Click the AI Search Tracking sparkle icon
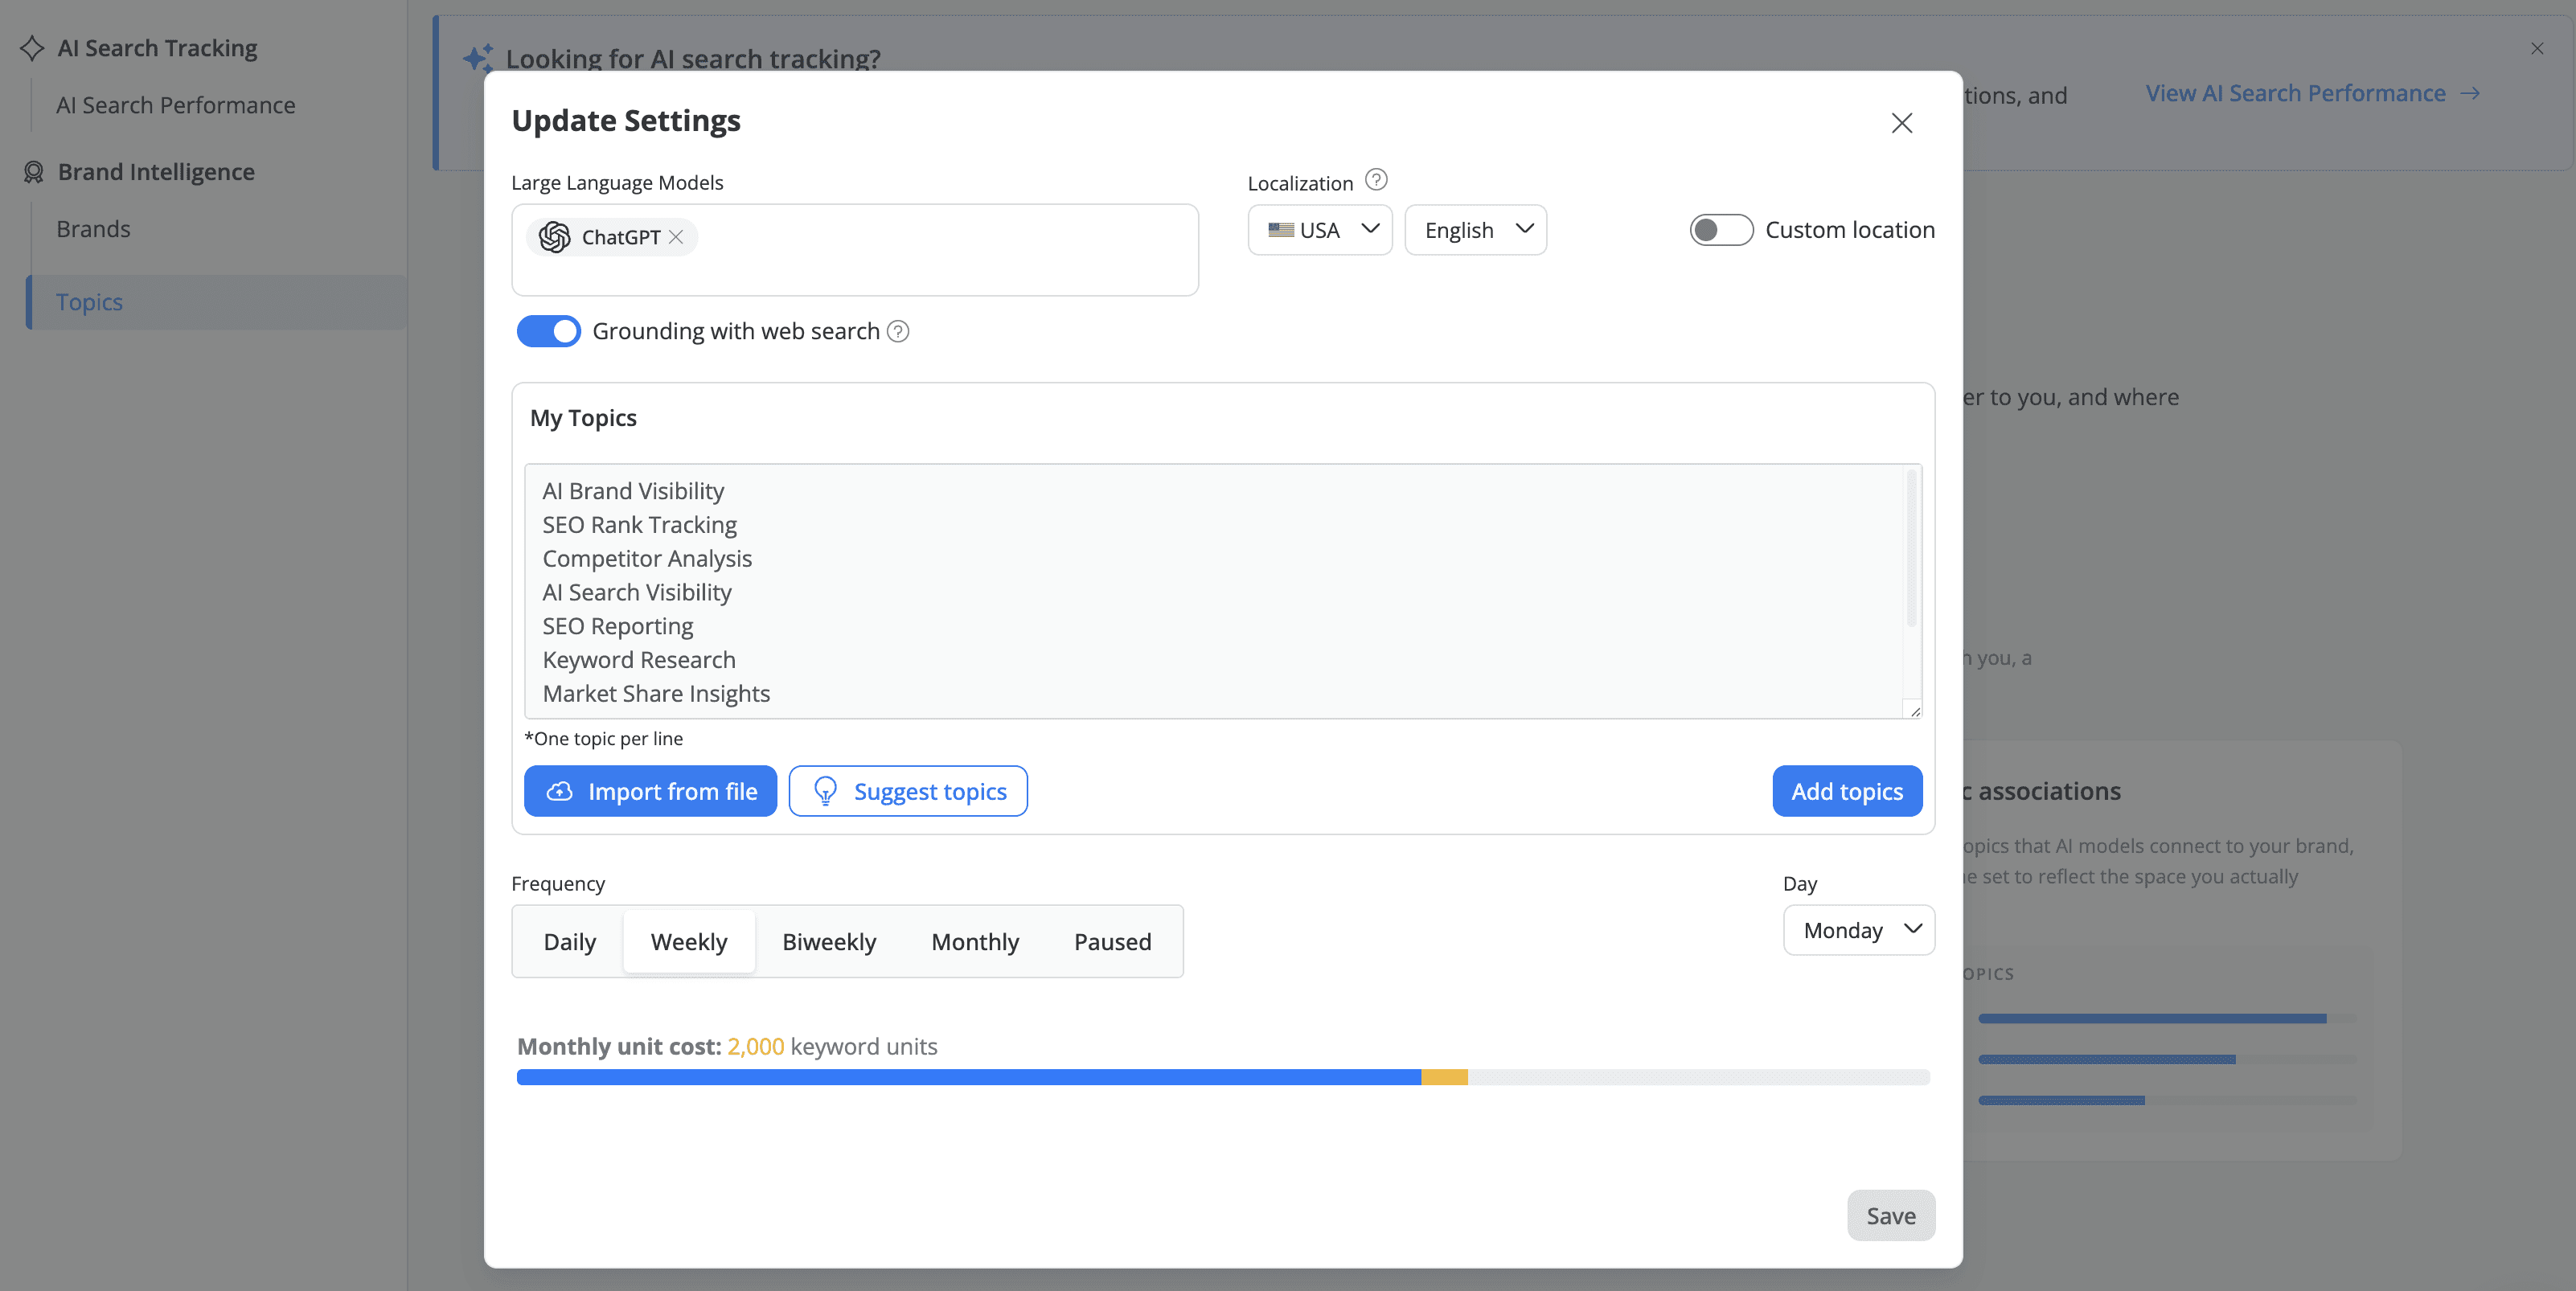Screen dimensions: 2576x1291 click(x=32, y=48)
